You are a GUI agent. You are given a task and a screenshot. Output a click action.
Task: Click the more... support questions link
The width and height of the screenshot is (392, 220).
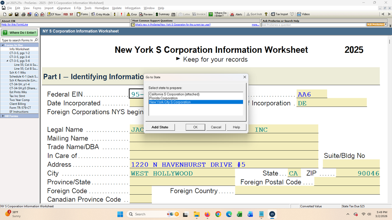[x=255, y=25]
